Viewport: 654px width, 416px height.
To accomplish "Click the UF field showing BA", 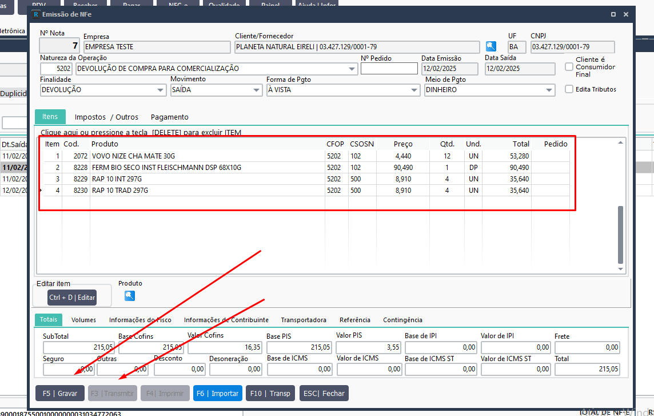I will tap(517, 47).
